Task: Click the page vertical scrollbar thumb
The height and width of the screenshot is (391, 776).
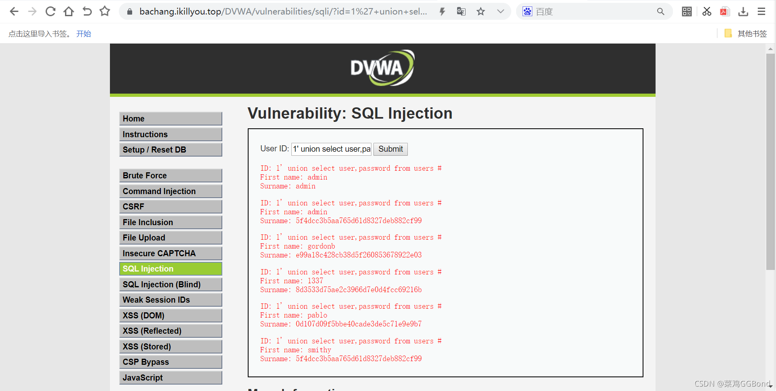Action: click(x=770, y=161)
